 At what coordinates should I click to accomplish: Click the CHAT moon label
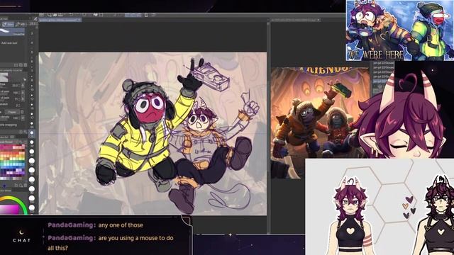tap(21, 237)
